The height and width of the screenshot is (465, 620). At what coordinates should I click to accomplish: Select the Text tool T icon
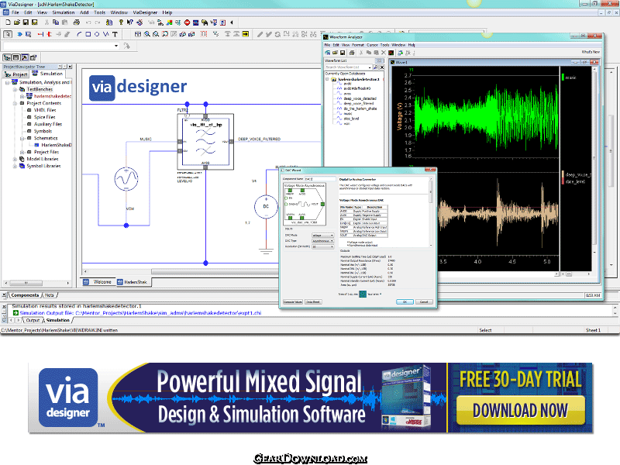pyautogui.click(x=115, y=34)
